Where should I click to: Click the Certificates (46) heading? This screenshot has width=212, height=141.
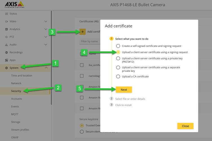[89, 21]
